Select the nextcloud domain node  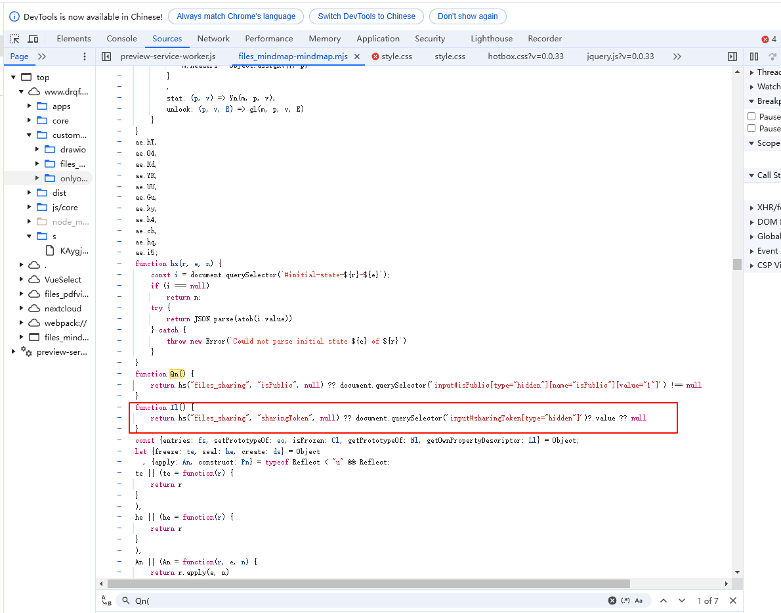[x=63, y=308]
